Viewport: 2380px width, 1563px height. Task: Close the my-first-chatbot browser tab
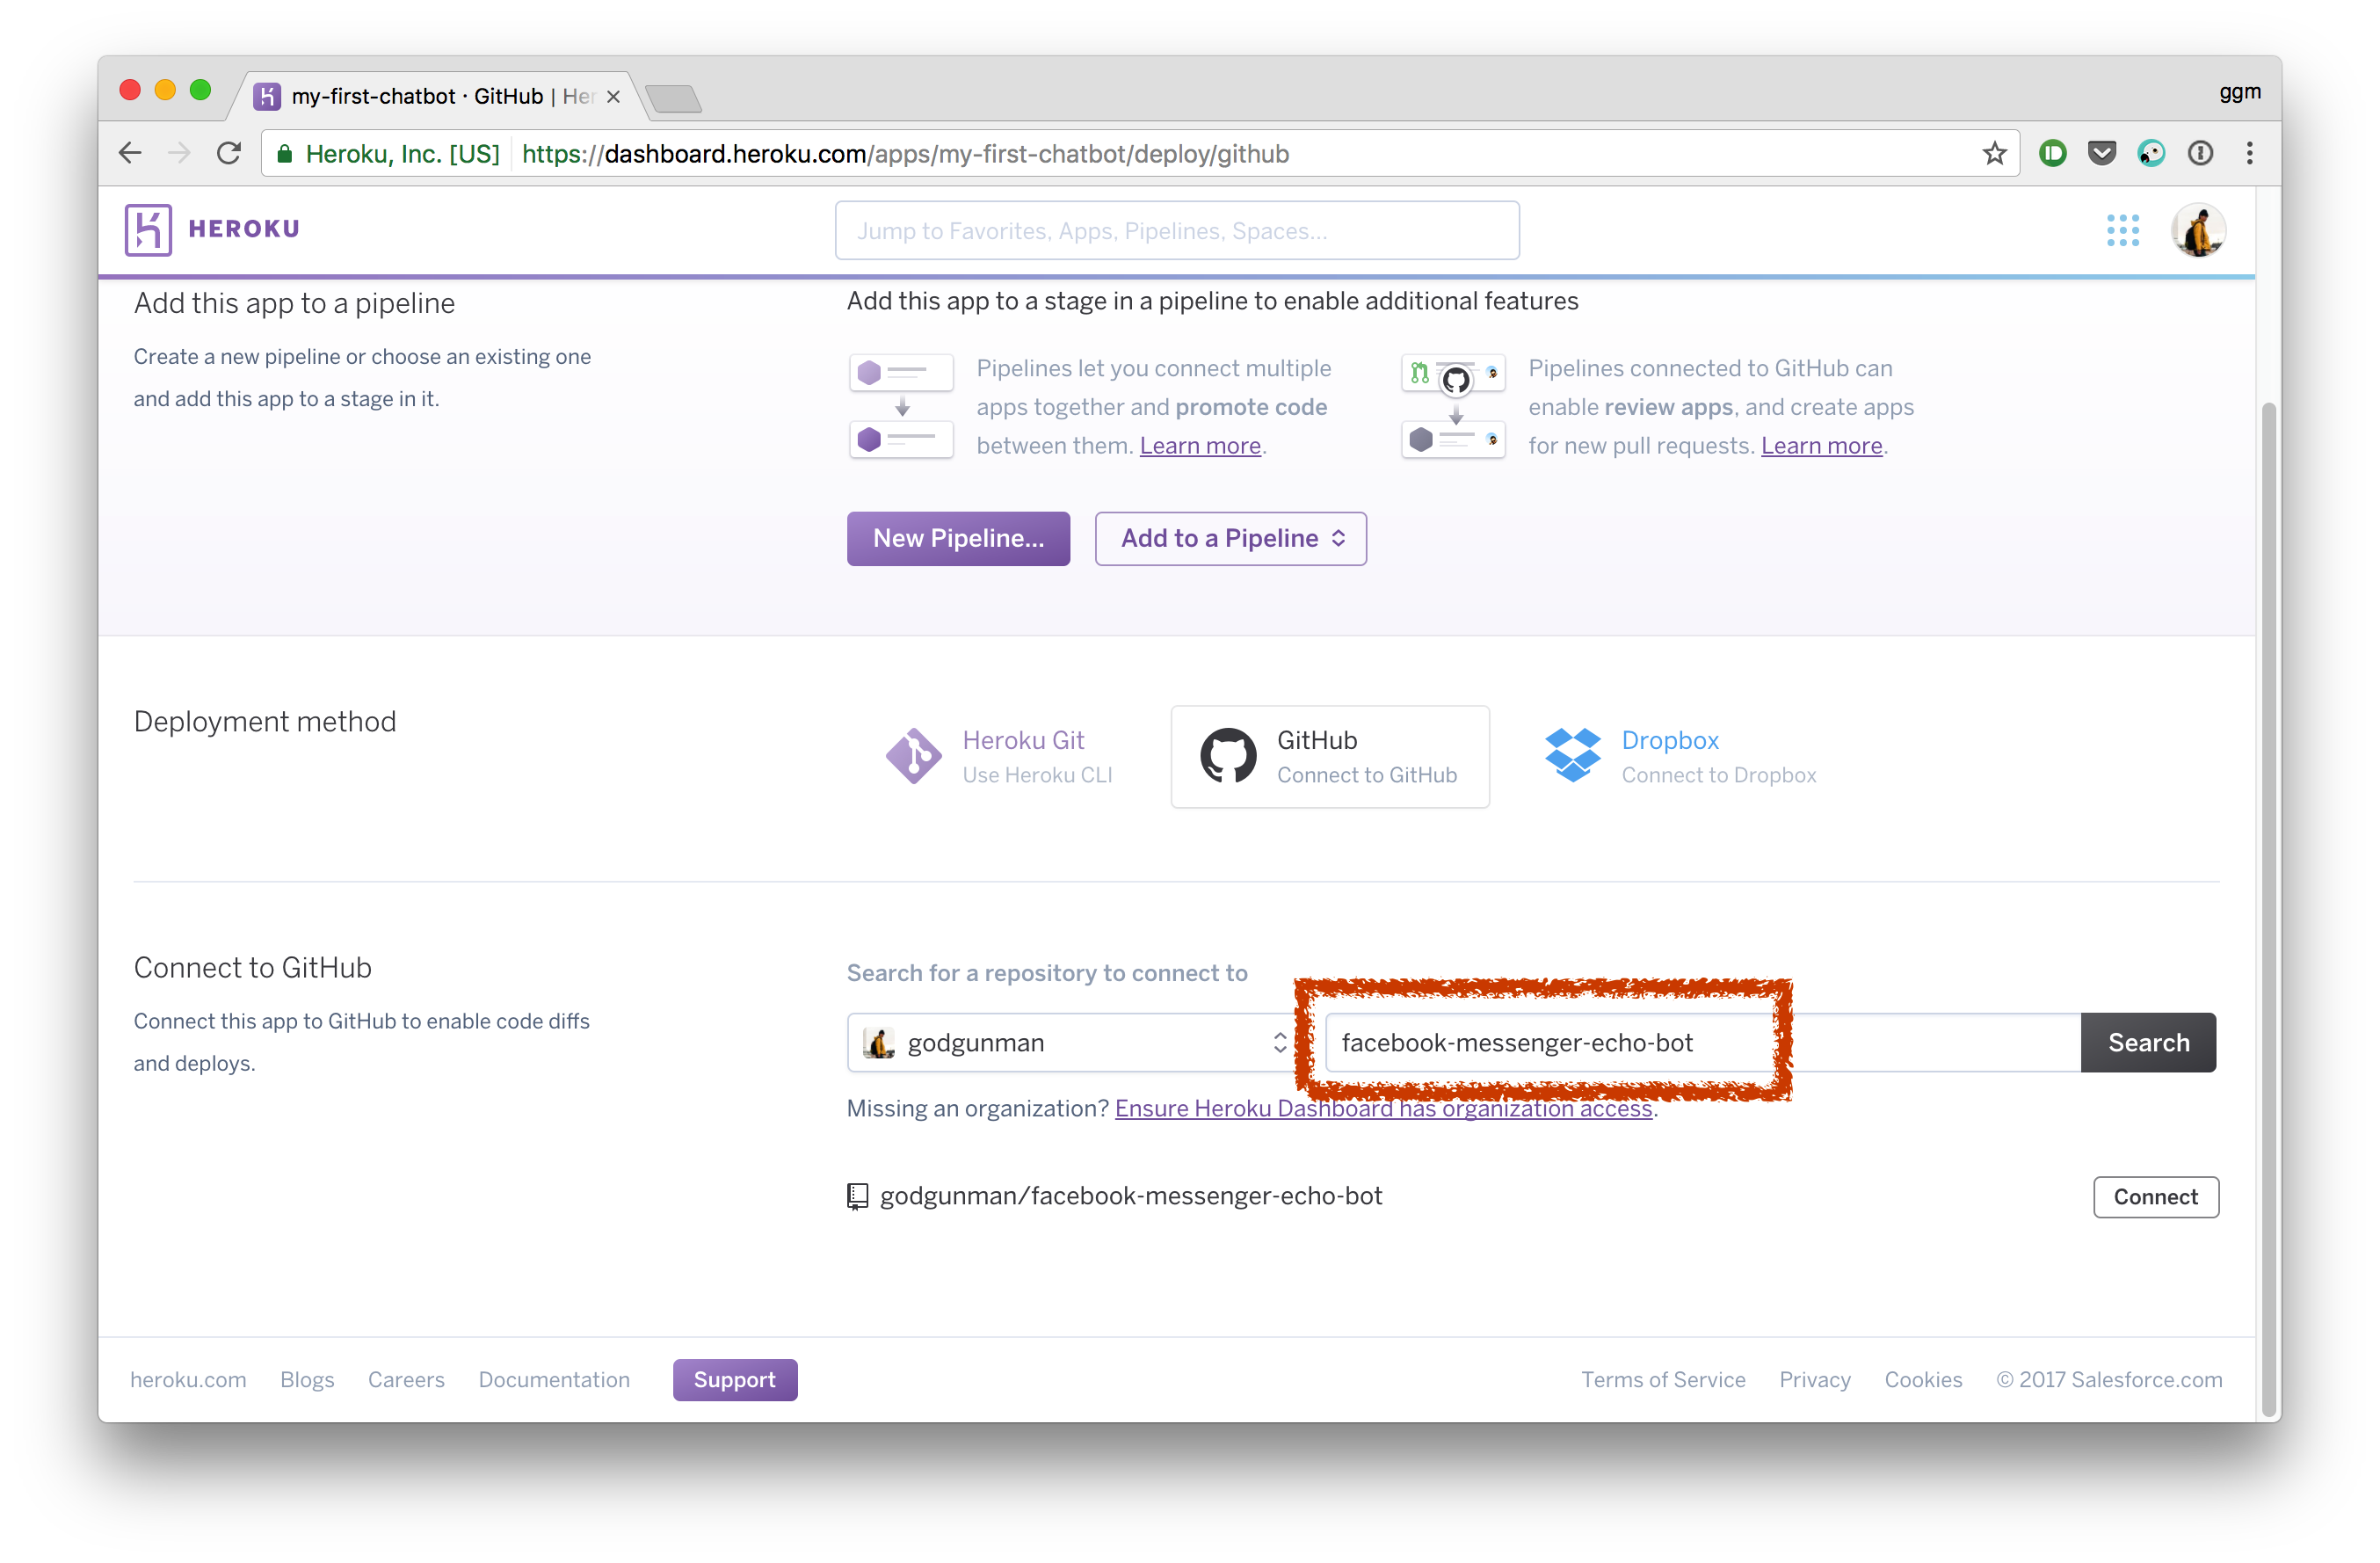tap(613, 97)
